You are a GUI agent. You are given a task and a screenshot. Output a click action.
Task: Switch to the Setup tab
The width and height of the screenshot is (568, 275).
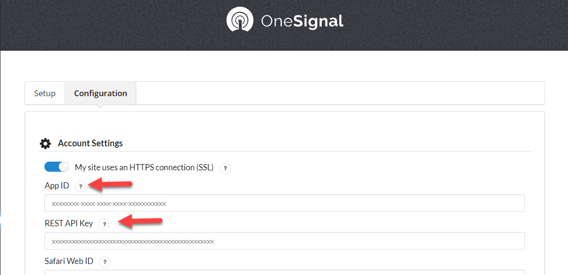click(x=45, y=93)
